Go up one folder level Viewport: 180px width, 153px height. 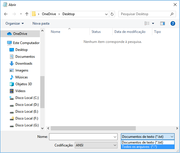[x=27, y=14]
